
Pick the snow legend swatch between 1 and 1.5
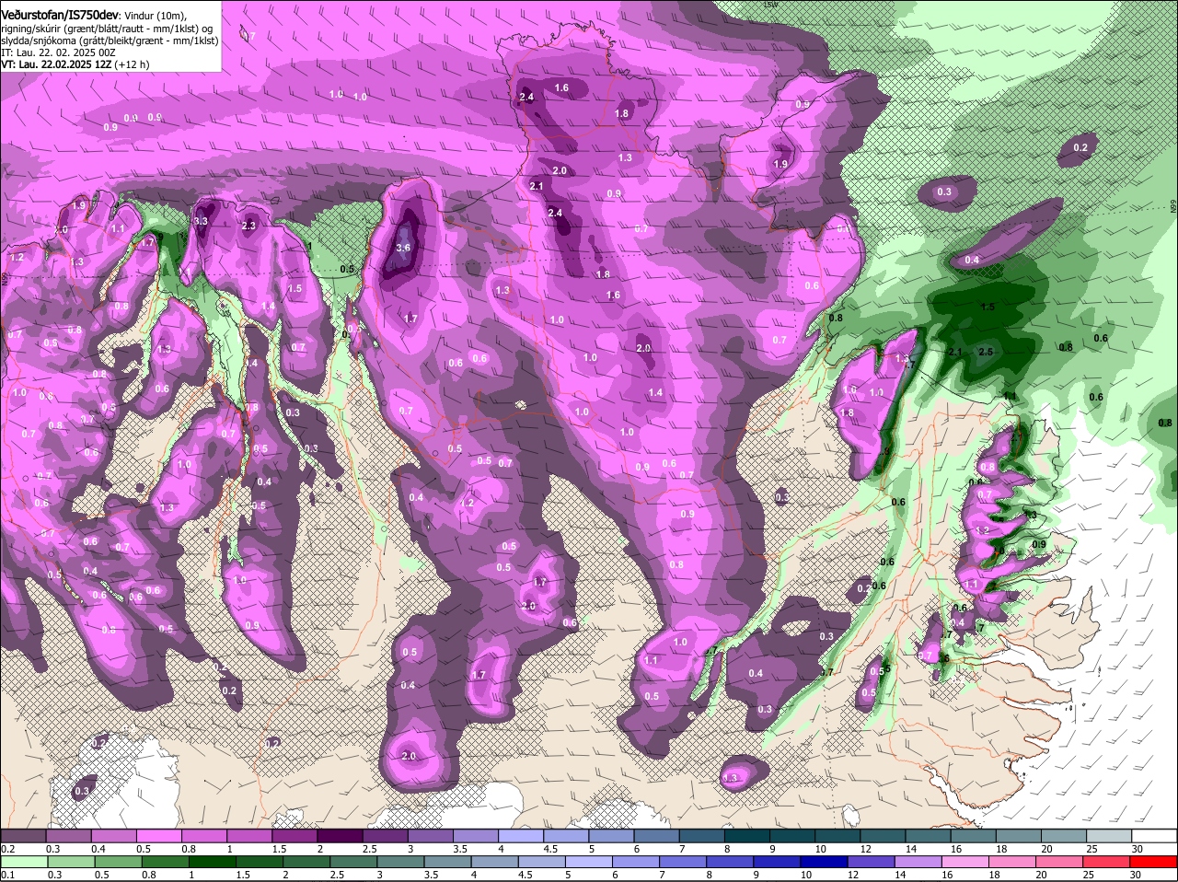(x=248, y=835)
